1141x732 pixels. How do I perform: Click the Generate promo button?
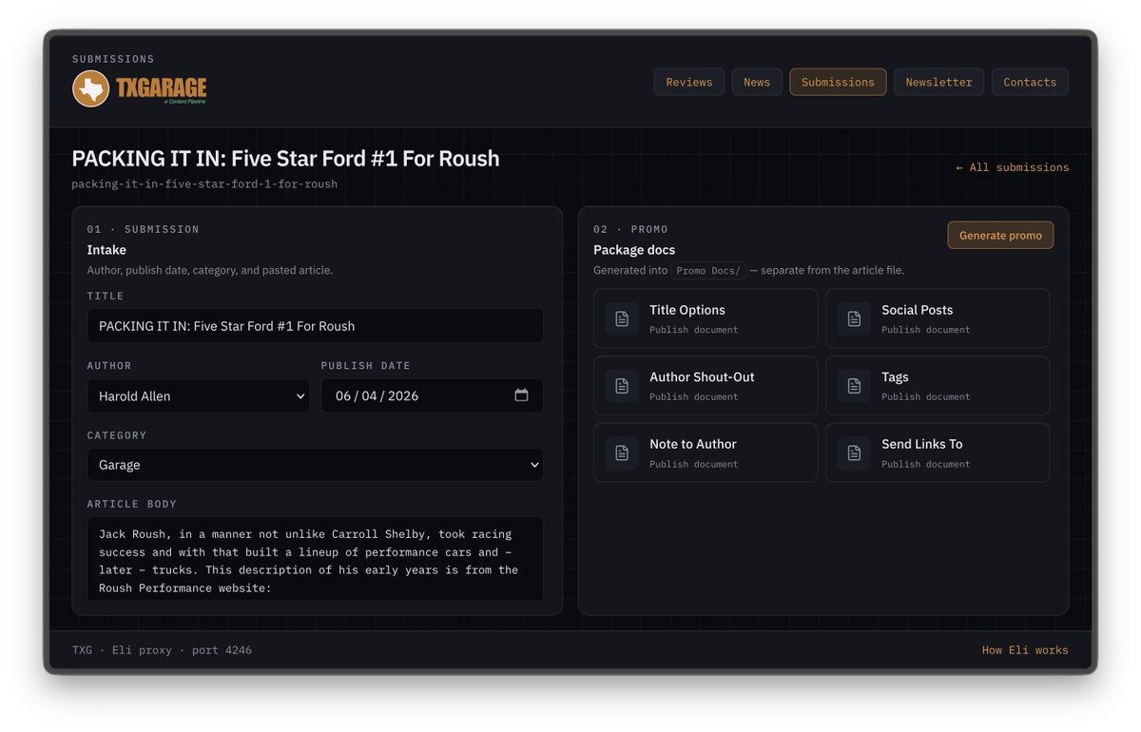1000,235
